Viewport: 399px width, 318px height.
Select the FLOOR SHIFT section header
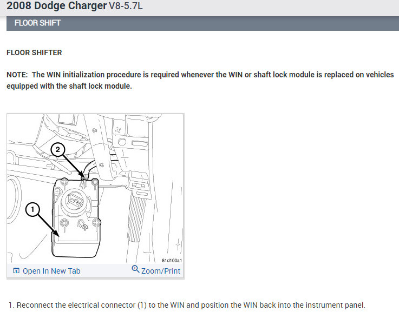point(202,23)
